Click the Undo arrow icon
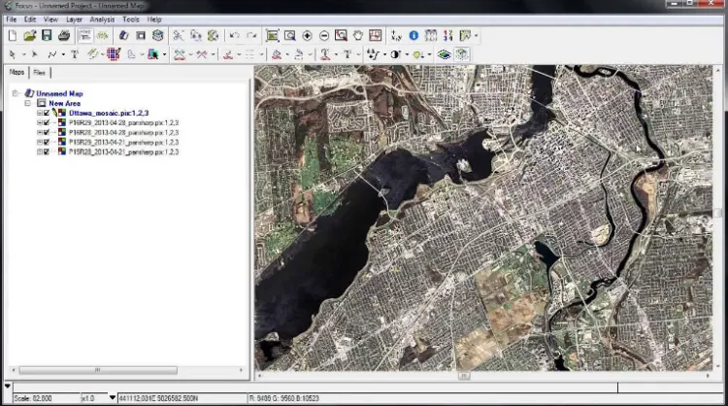Viewport: 728px width, 406px height. pos(235,36)
